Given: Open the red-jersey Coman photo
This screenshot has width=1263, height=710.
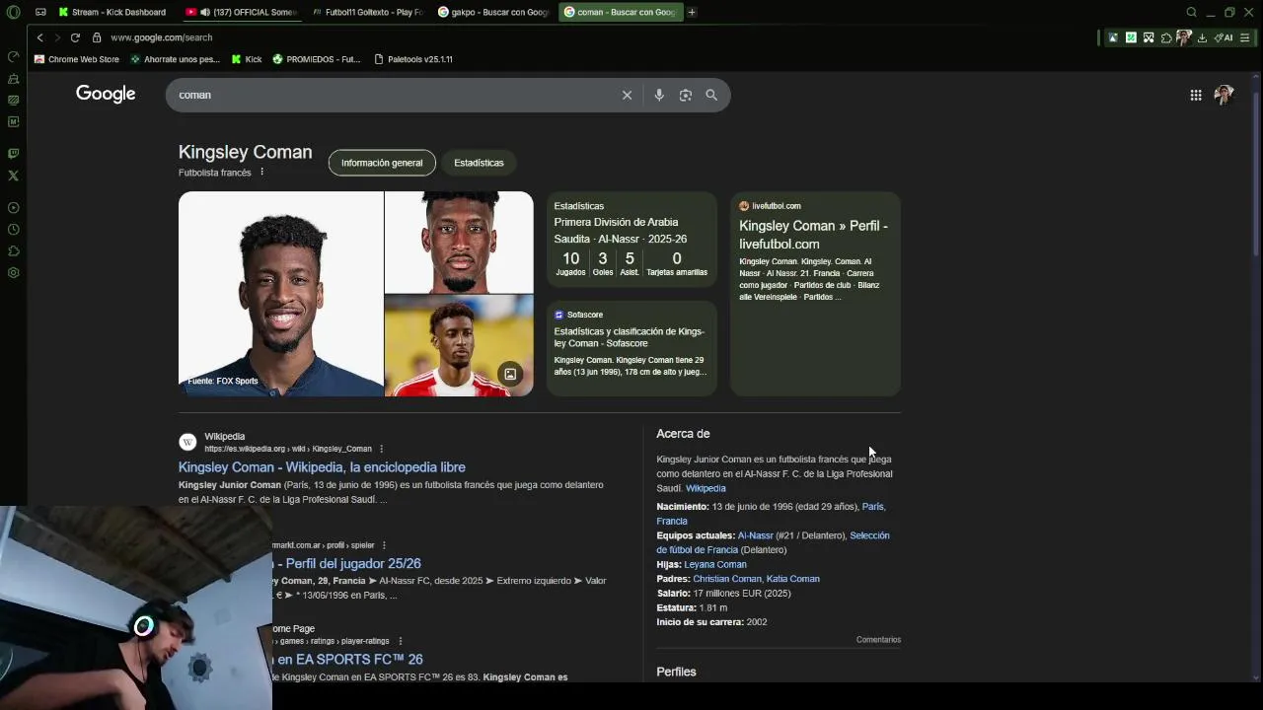Looking at the screenshot, I should (459, 346).
